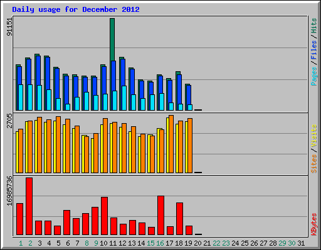Click the day 10 label on the x-axis
This screenshot has height=250, width=321.
(x=103, y=243)
